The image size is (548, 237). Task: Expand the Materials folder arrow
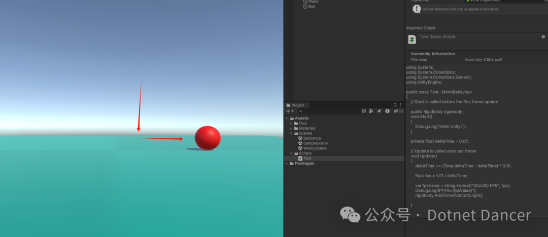coord(291,129)
